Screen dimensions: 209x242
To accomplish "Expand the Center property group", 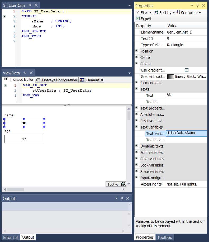I will tap(137, 57).
